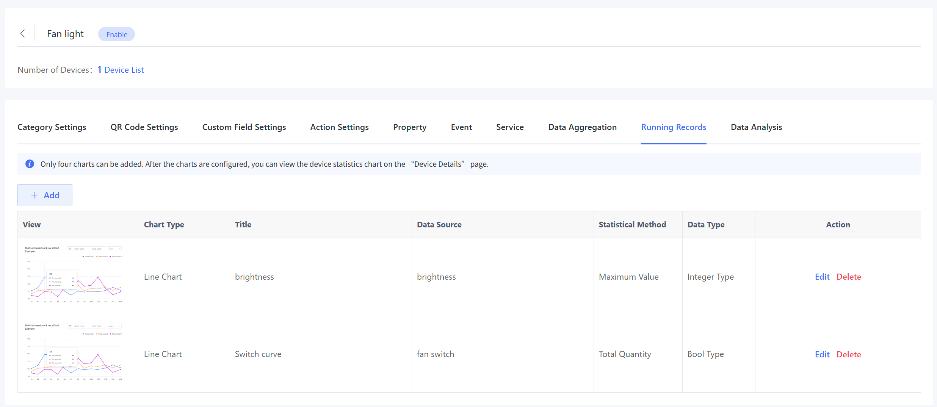The image size is (937, 407).
Task: Click the back arrow icon
Action: click(x=23, y=34)
